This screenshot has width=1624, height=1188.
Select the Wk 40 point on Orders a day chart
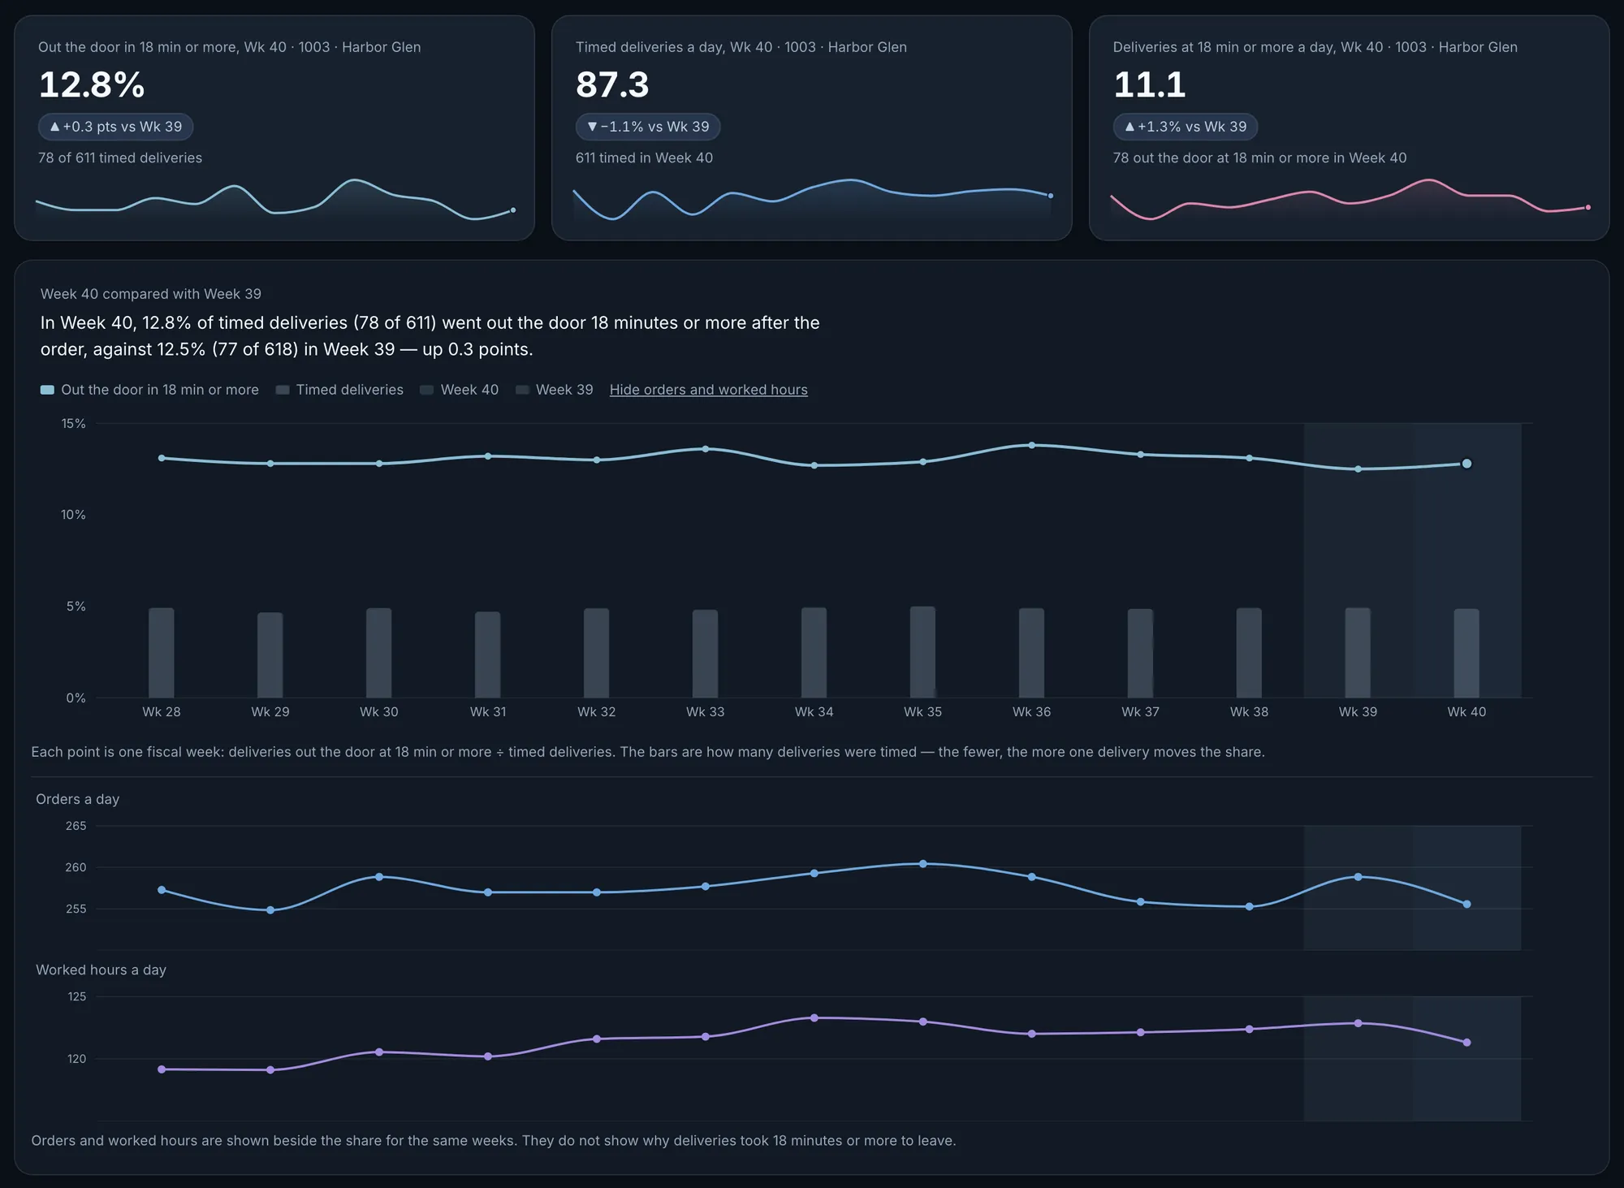click(1466, 904)
